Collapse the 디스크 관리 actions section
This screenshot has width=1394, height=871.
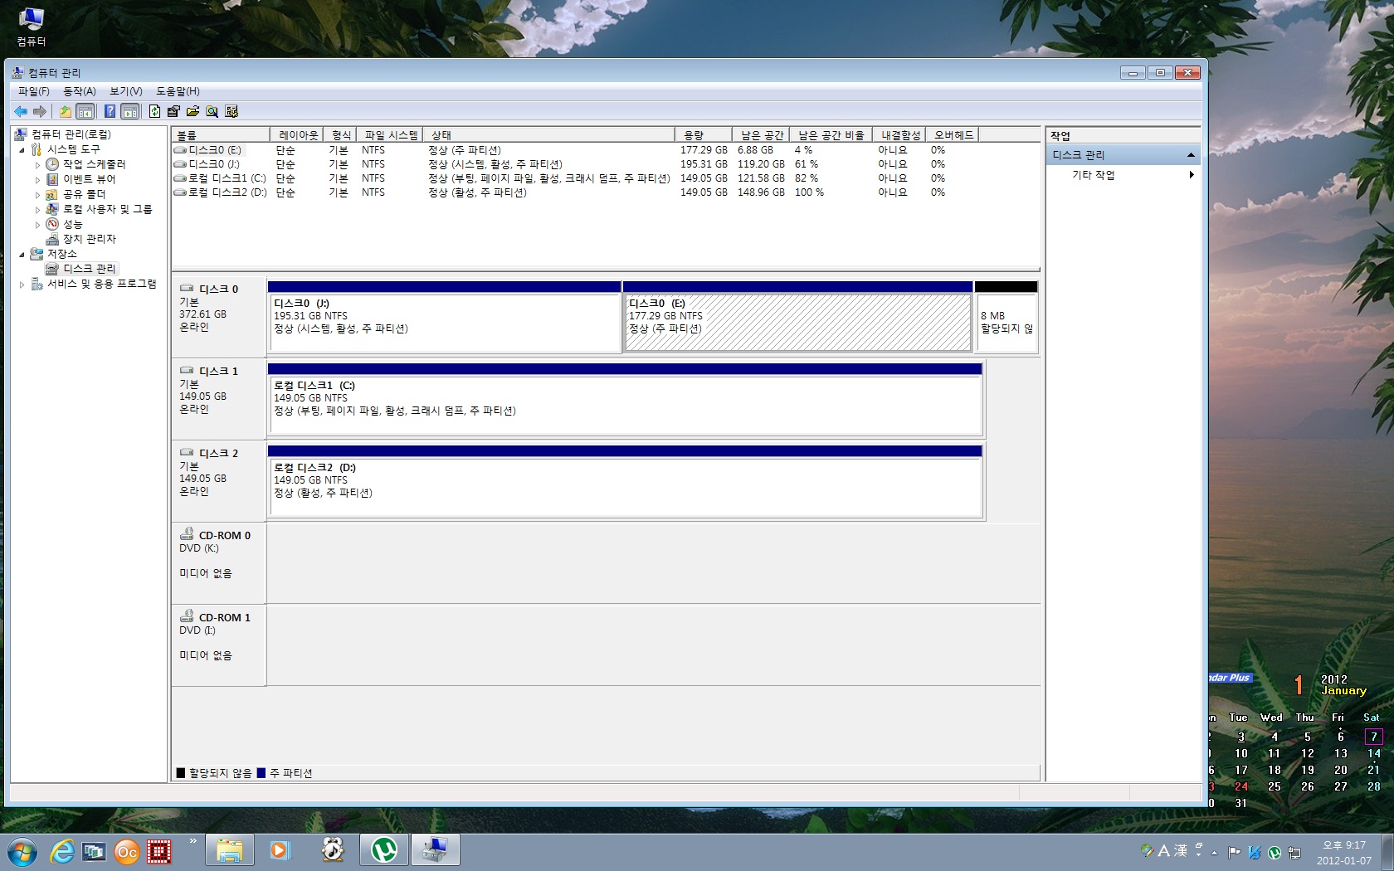[1191, 155]
